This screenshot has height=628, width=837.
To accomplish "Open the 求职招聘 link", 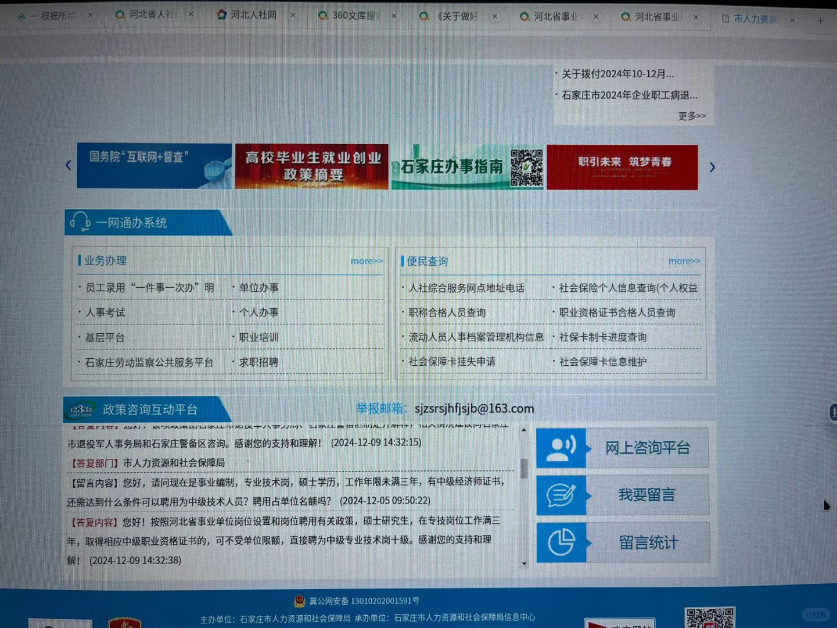I will pos(259,362).
